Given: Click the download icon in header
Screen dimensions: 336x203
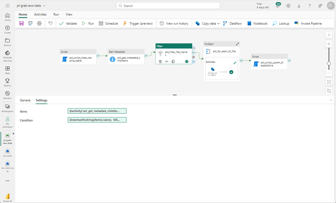Looking at the screenshot, I should point(299,6).
